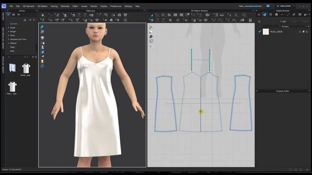Click the garment shirt icon in the 3D window's vertical toolbar
312x175 pixels.
[x=42, y=37]
